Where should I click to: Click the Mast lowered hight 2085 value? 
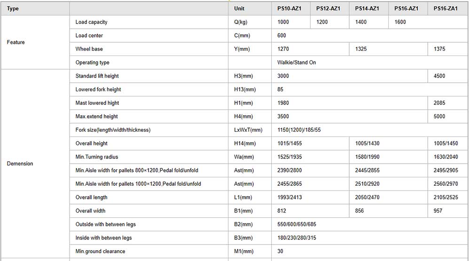coord(439,103)
